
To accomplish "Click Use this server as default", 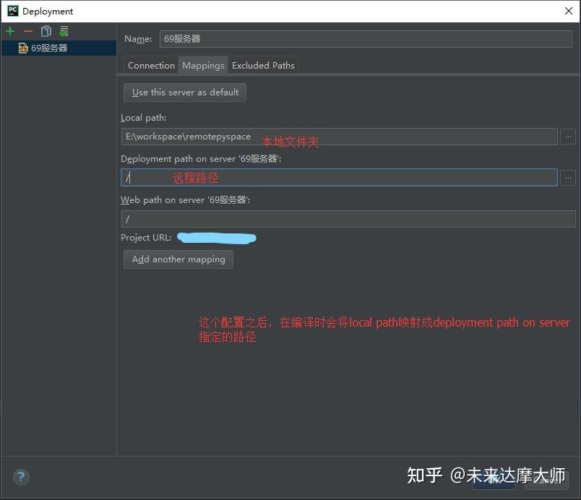I will pyautogui.click(x=184, y=92).
